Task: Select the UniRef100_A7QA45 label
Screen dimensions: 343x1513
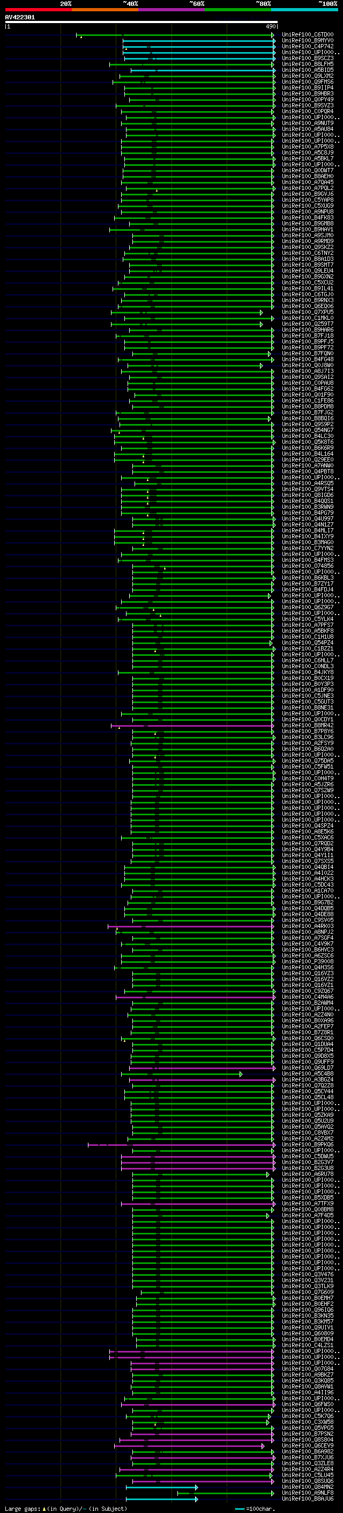Action: click(307, 182)
